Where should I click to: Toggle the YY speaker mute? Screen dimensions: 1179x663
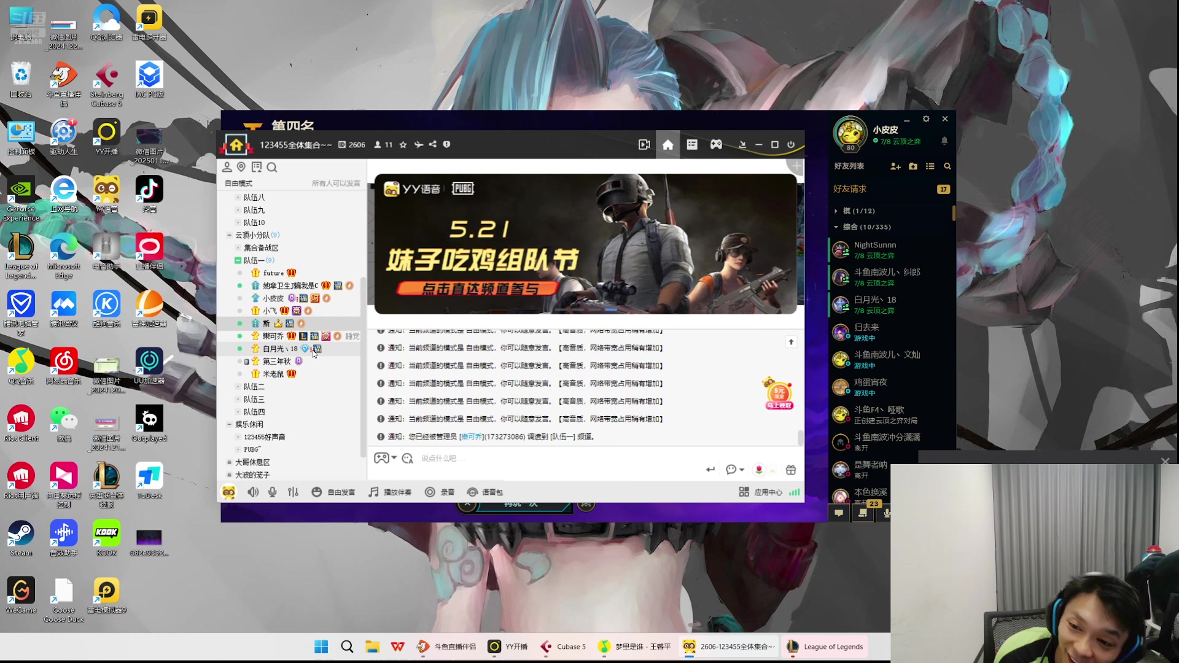(253, 492)
